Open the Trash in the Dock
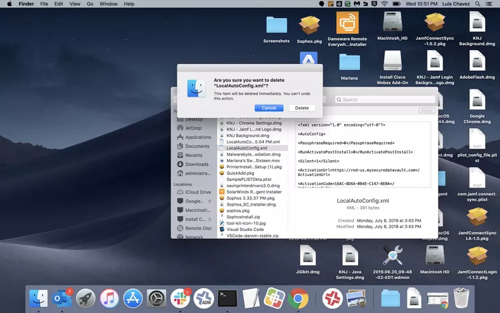 pos(461,298)
